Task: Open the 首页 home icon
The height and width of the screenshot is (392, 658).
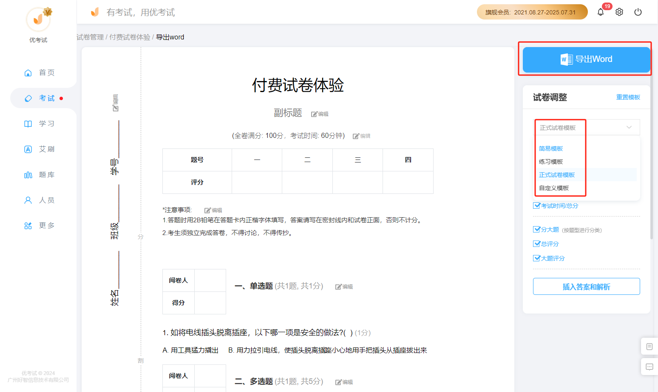Action: (x=28, y=73)
